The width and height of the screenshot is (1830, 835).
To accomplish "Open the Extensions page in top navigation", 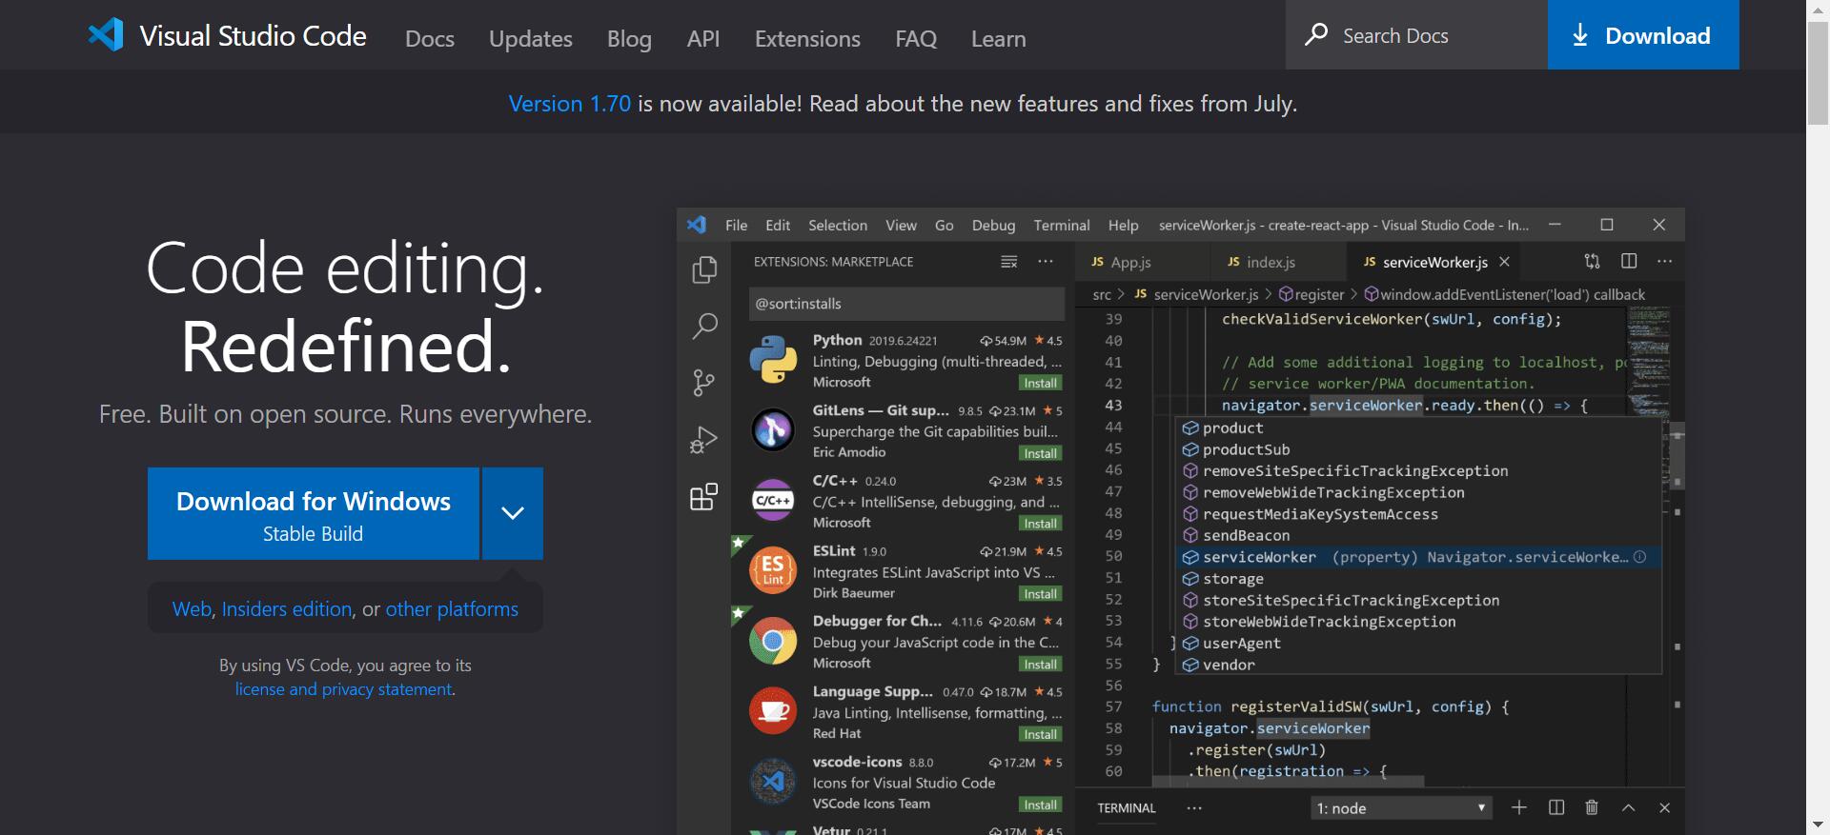I will [x=807, y=39].
